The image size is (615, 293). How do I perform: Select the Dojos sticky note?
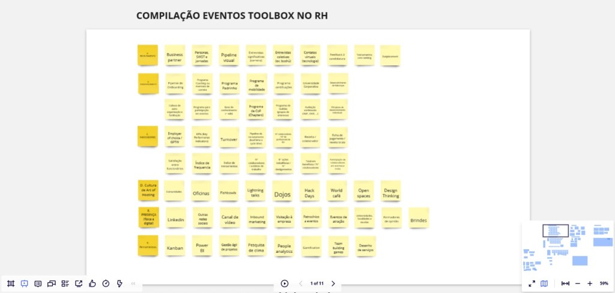click(282, 194)
